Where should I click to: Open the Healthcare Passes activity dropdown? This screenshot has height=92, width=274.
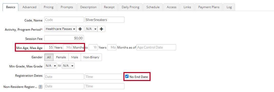[x=60, y=29]
